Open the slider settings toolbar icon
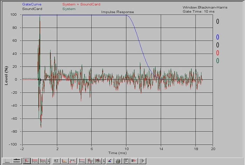Image resolution: width=245 pixels, height=165 pixels. pyautogui.click(x=16, y=161)
